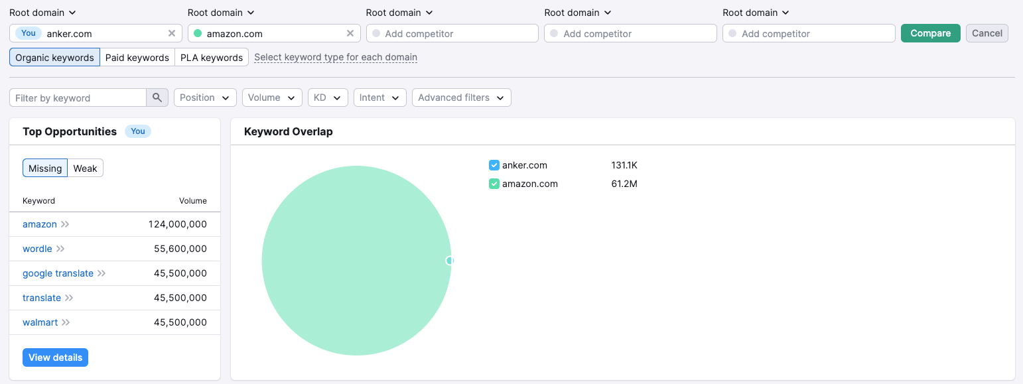1023x384 pixels.
Task: Open Root domain dropdown above the fifth domain field
Action: click(x=756, y=13)
